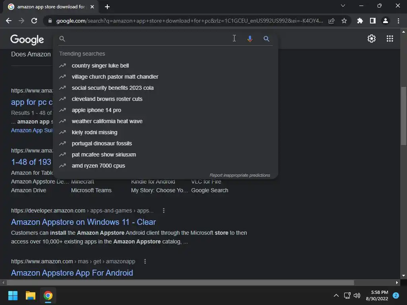Click the vertical scrollbar thumb
Screen dimensions: 407x305
point(403,116)
